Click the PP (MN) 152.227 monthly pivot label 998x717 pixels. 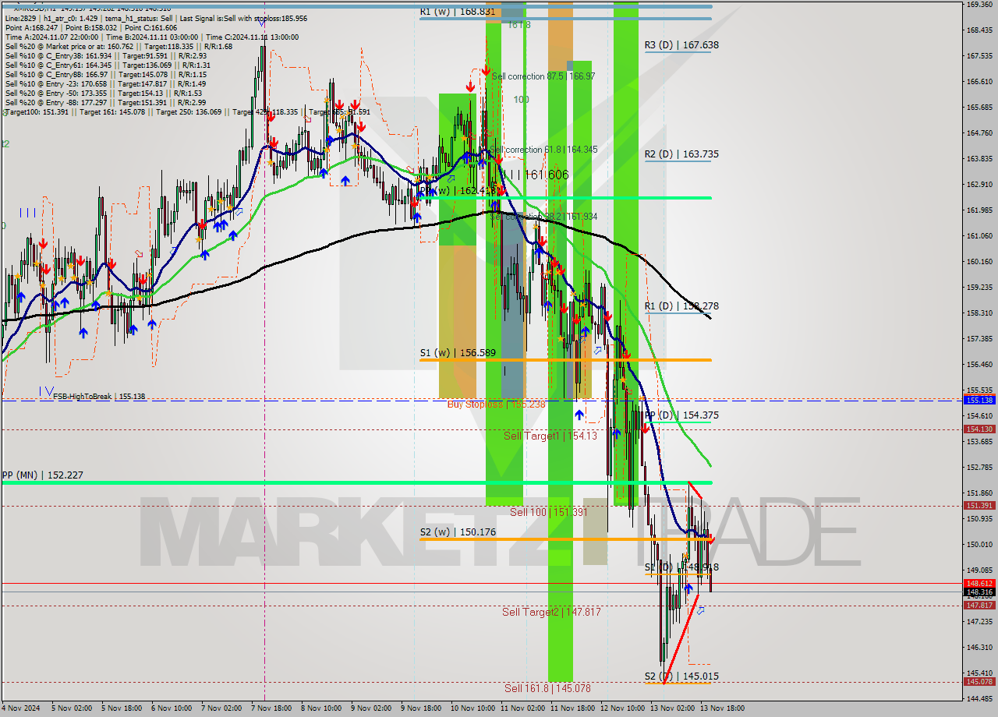[x=42, y=475]
